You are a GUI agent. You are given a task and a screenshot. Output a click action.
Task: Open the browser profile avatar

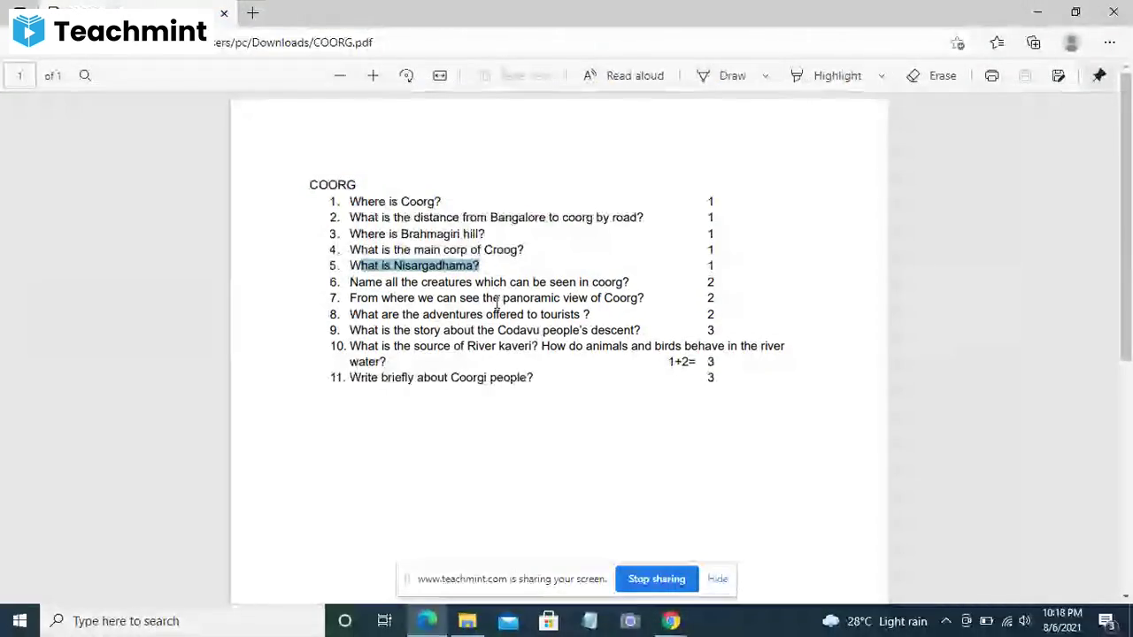(x=1071, y=42)
